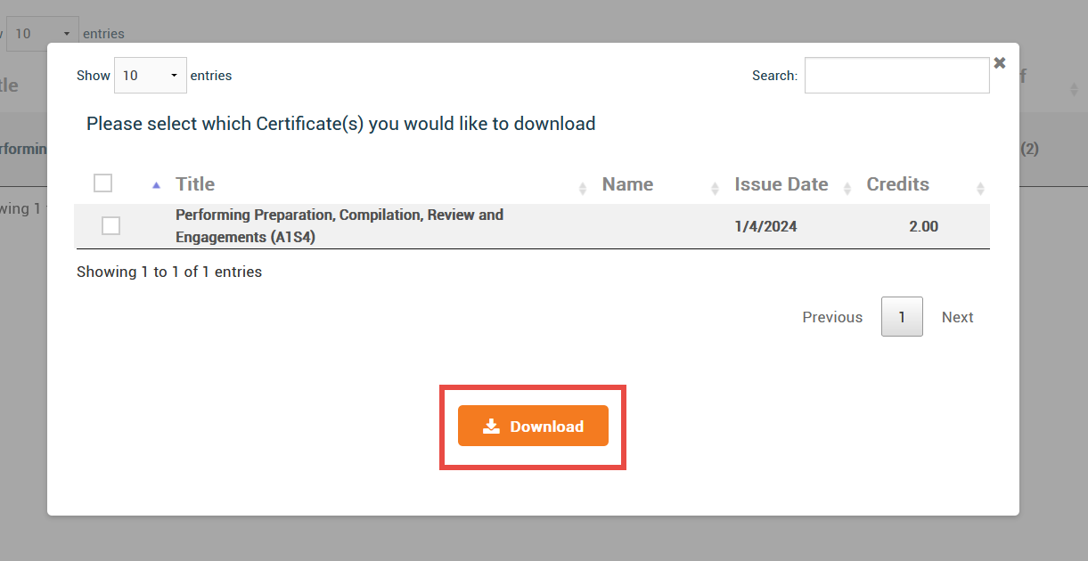
Task: Select page 1 in pagination
Action: (902, 317)
